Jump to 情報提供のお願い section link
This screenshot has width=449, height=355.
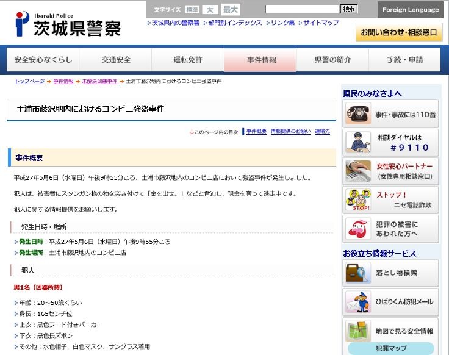pos(290,131)
